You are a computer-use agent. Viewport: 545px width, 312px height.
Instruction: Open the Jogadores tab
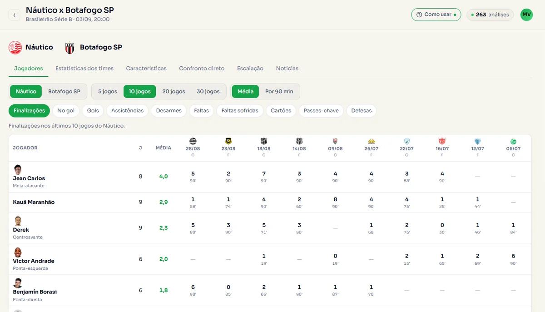tap(29, 69)
